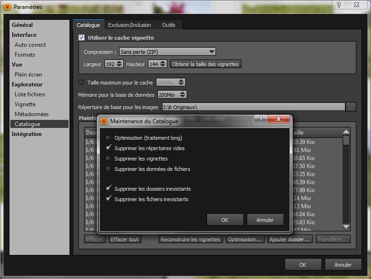
Task: Check Supprimer les vignettes option
Action: 108,159
